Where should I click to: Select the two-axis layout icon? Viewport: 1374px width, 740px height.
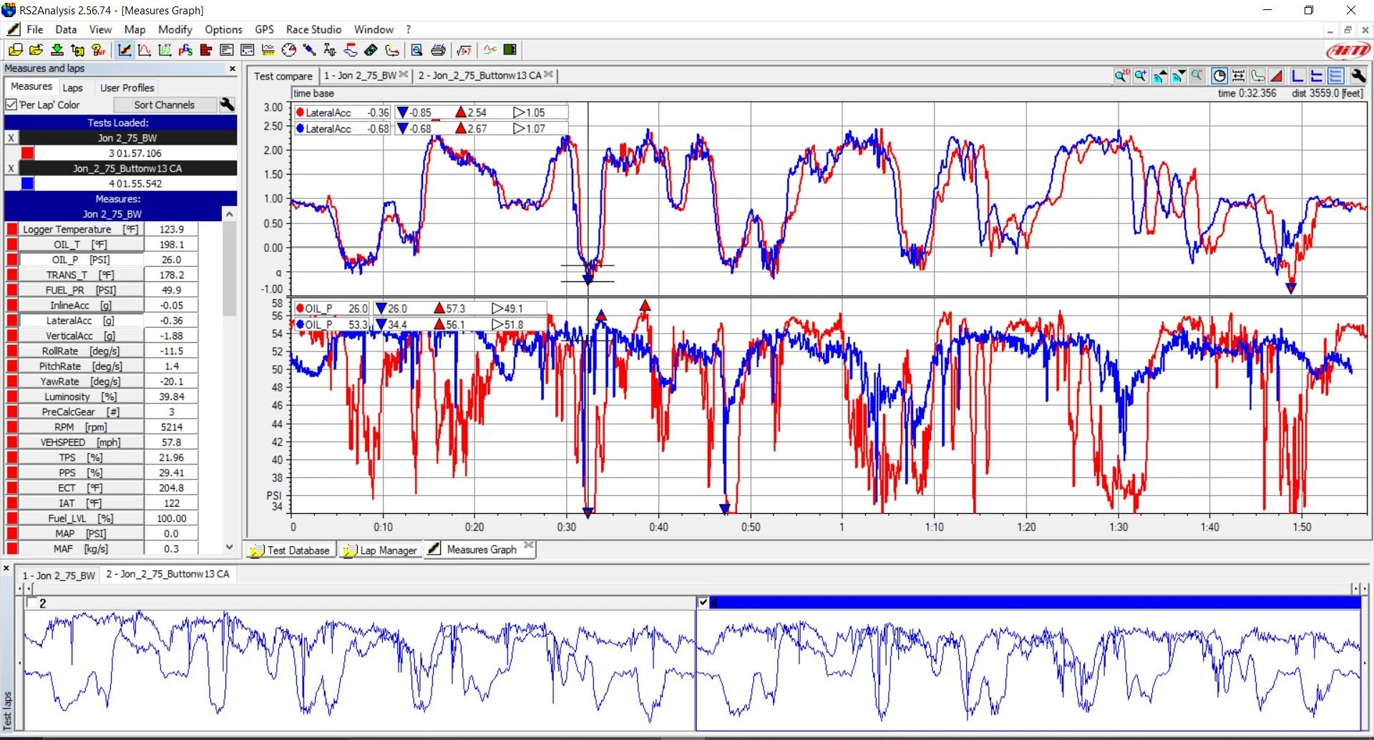(1317, 75)
